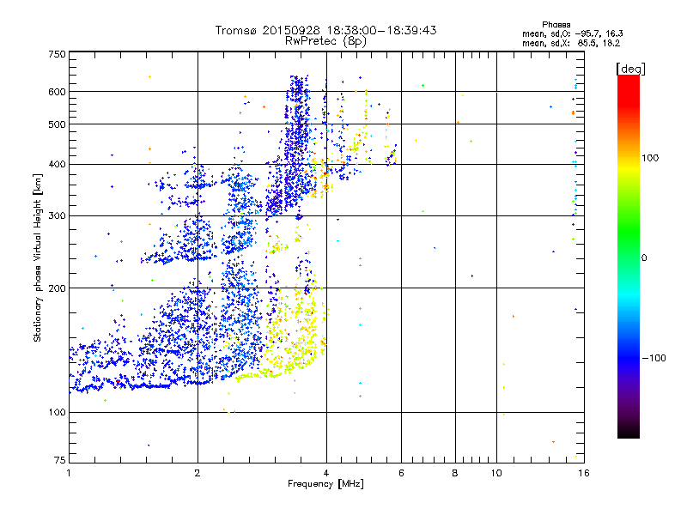Click colorbar tick label "-100"
This screenshot has width=687, height=515.
[654, 358]
